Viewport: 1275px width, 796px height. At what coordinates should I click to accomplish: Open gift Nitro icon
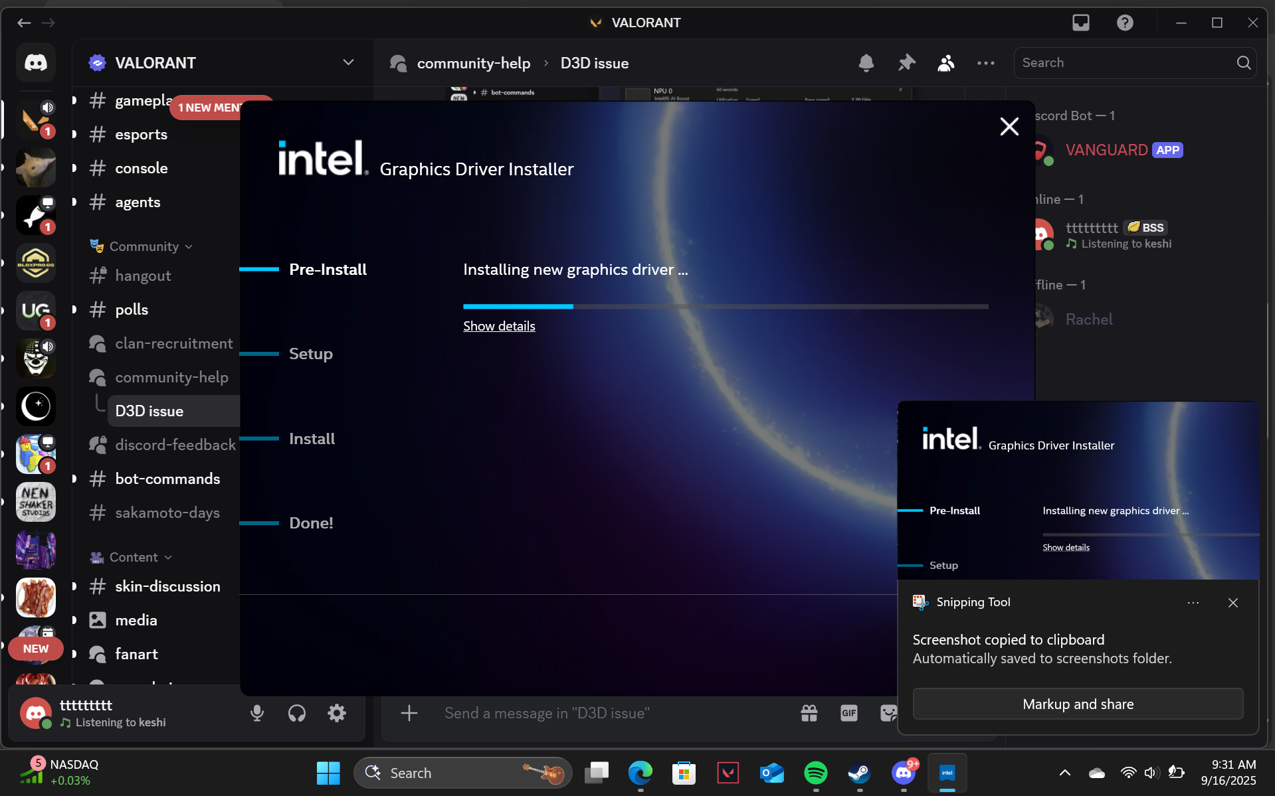point(809,713)
